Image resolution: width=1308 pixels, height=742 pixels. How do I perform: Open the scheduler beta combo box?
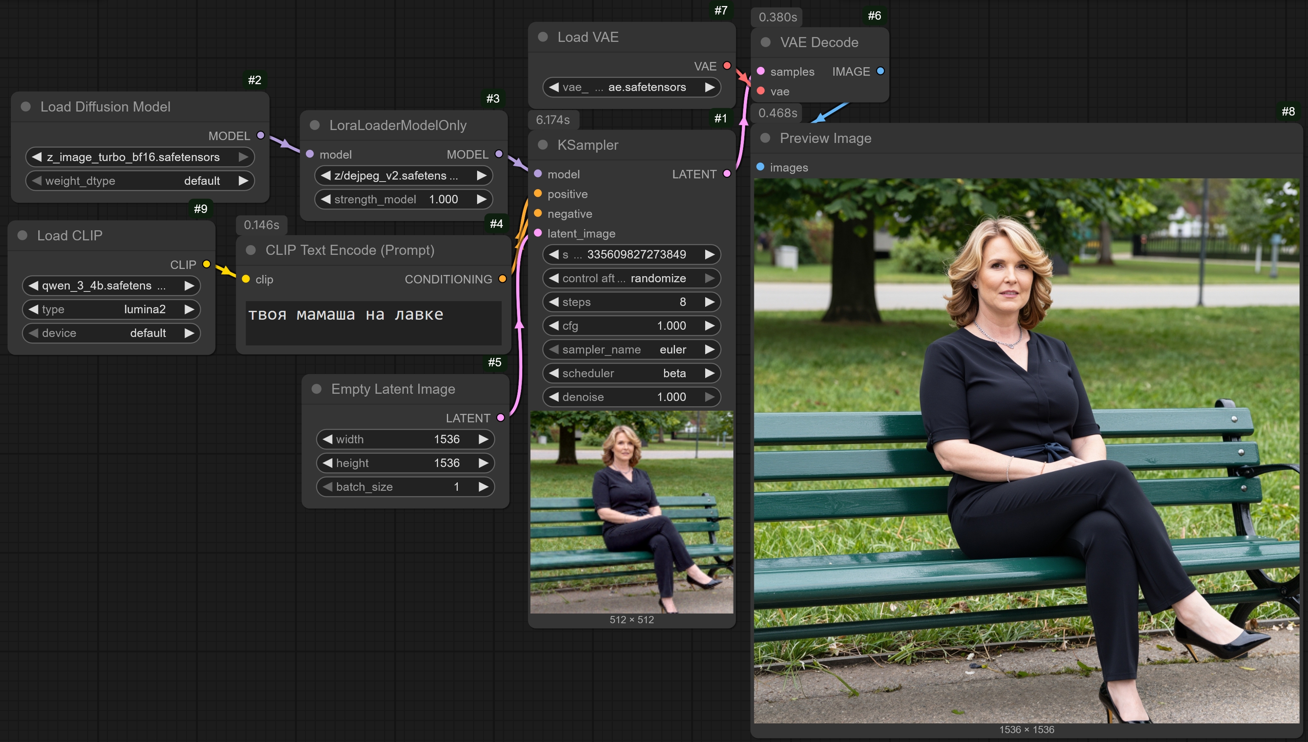click(631, 373)
